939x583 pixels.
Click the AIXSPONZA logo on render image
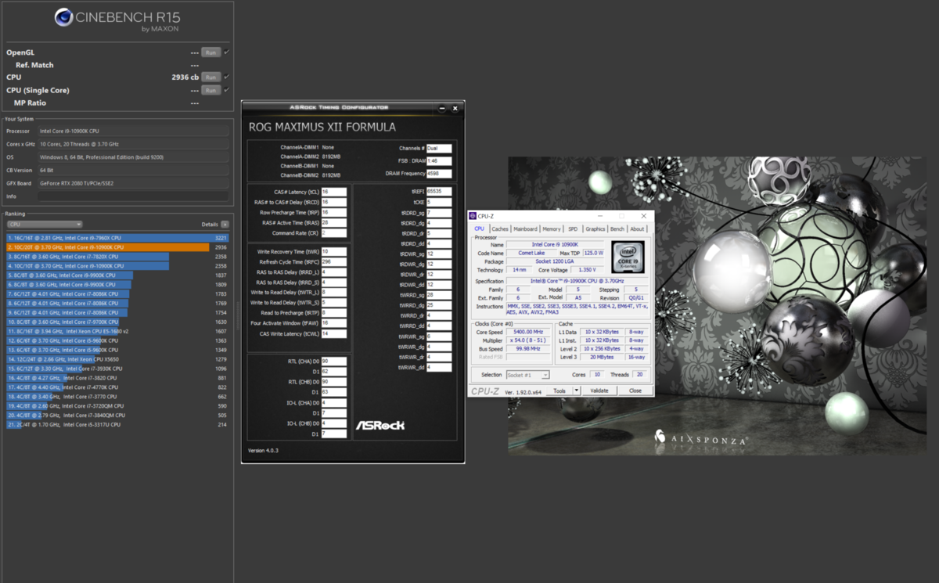coord(700,440)
